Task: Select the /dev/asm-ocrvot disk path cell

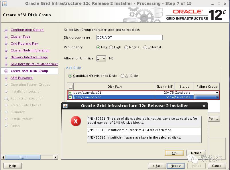Action: pyautogui.click(x=114, y=97)
